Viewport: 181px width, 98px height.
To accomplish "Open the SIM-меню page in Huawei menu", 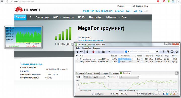I will tap(112, 17).
